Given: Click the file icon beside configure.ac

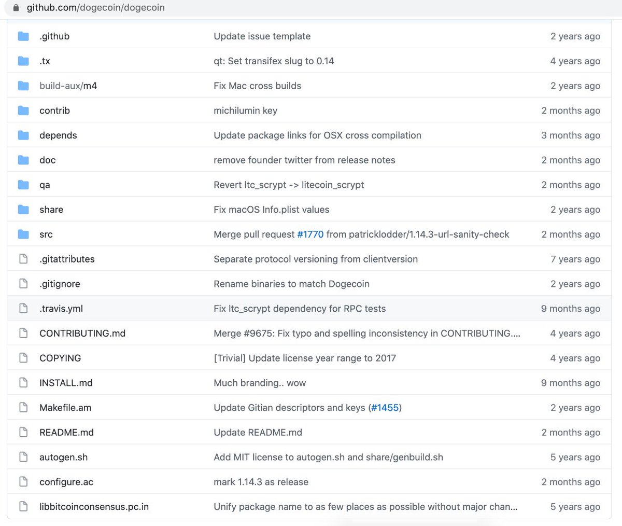Looking at the screenshot, I should click(23, 482).
